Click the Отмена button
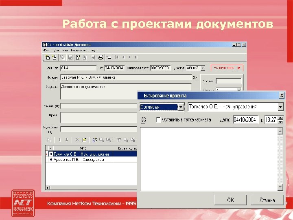This screenshot has width=293, height=220. tap(267, 200)
